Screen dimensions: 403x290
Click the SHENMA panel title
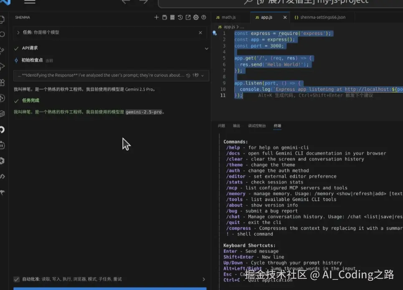pos(23,17)
